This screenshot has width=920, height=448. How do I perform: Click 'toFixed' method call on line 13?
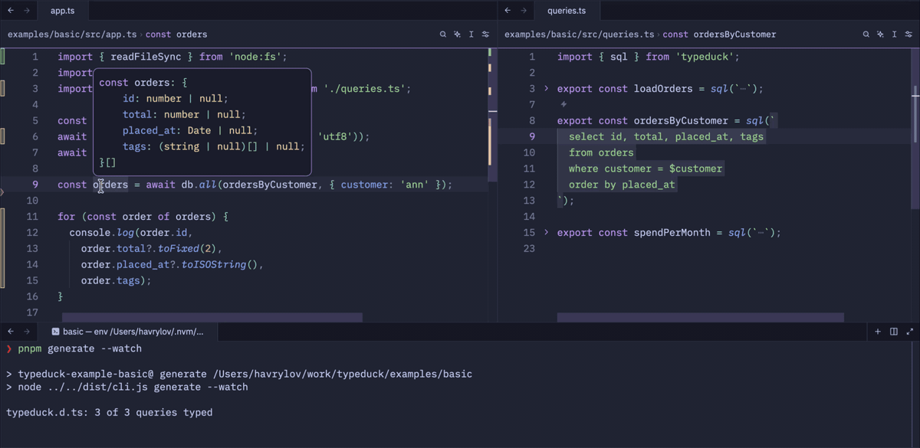tap(178, 249)
